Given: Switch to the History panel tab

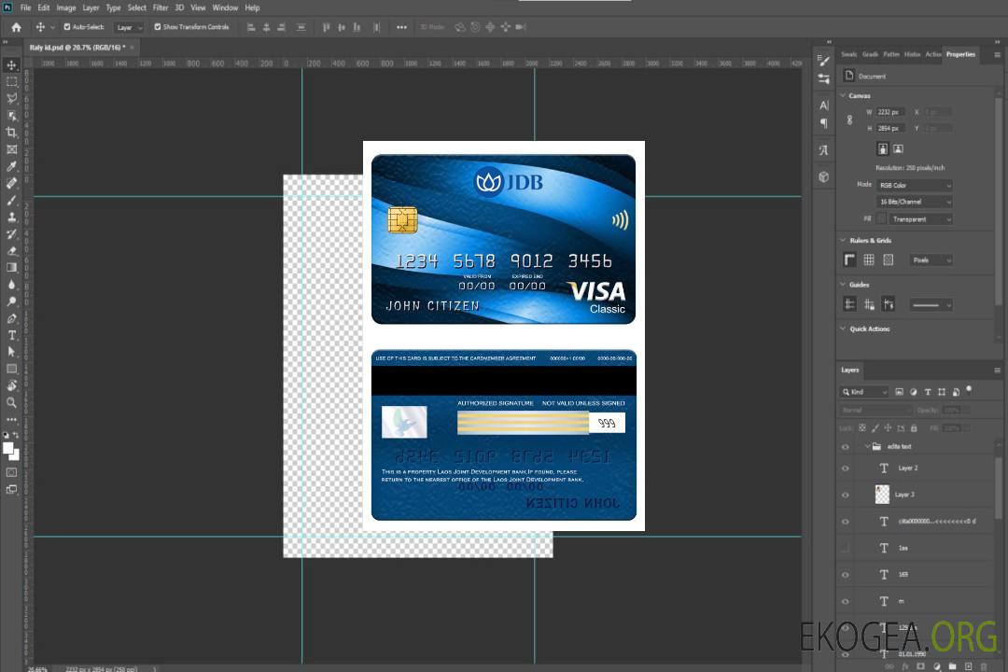Looking at the screenshot, I should (x=912, y=55).
